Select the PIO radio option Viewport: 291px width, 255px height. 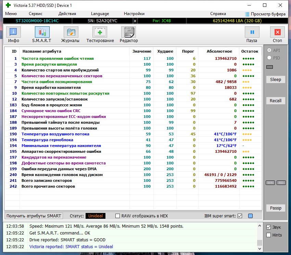point(269,58)
